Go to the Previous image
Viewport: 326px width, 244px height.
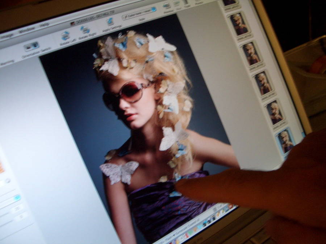point(167,6)
